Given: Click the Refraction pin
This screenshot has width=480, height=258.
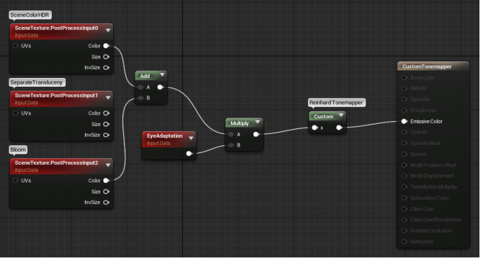Looking at the screenshot, I should [404, 242].
